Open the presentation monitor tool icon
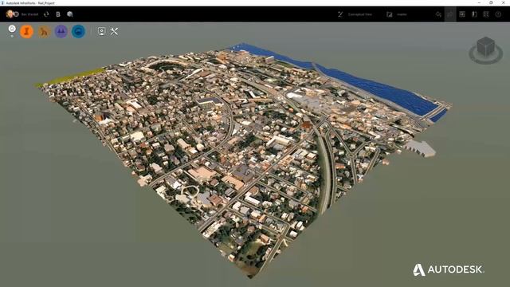Viewport: 510px width, 287px height. coord(101,31)
